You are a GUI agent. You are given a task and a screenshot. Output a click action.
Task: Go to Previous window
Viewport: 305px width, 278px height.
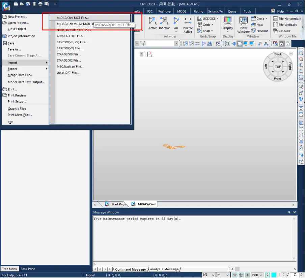pos(260,31)
